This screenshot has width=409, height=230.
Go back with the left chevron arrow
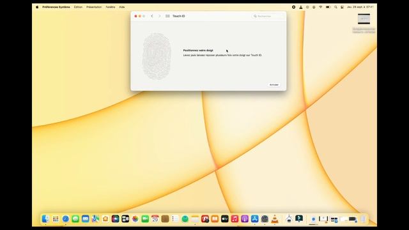[152, 16]
